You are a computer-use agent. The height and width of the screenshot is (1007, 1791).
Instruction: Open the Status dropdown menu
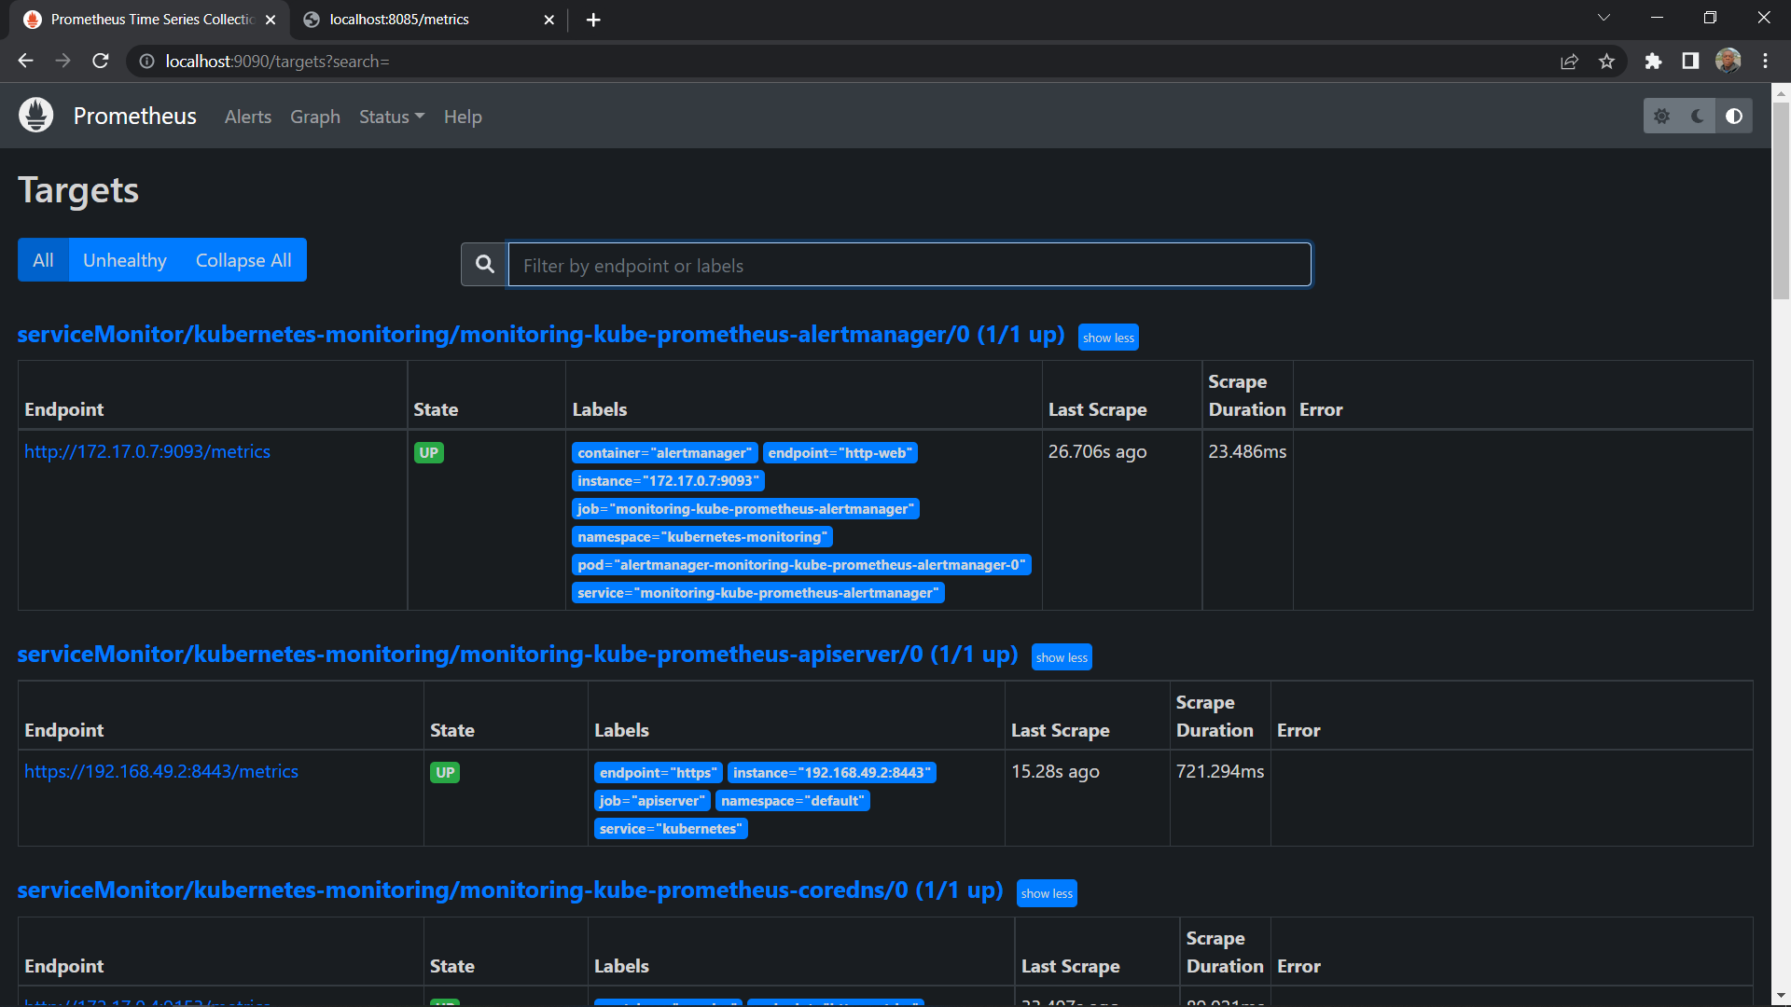392,117
